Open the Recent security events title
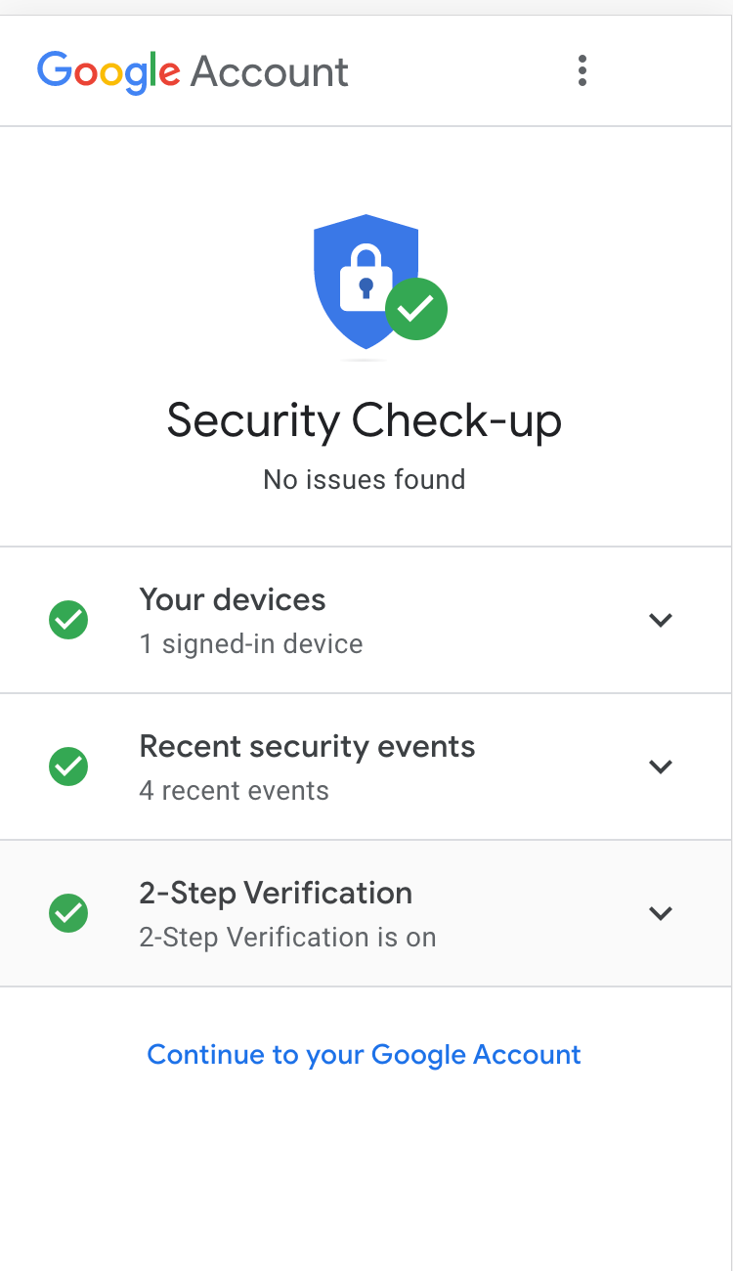The image size is (733, 1271). 307,746
